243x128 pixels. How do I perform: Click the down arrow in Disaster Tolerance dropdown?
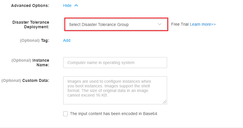click(x=160, y=24)
